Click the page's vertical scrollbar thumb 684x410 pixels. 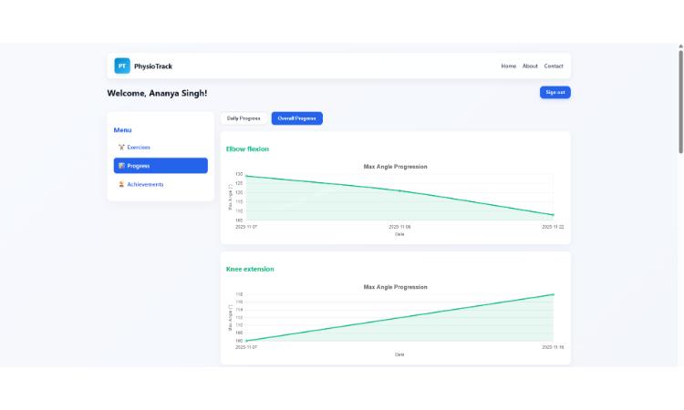tap(680, 101)
